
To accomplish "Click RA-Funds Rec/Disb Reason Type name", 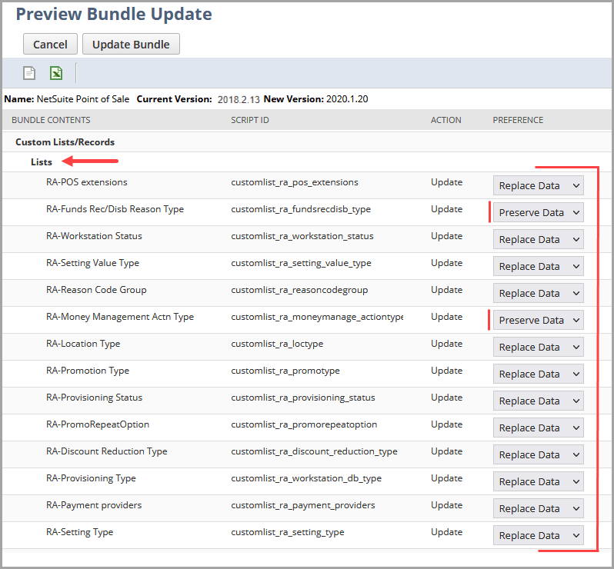I will click(115, 209).
